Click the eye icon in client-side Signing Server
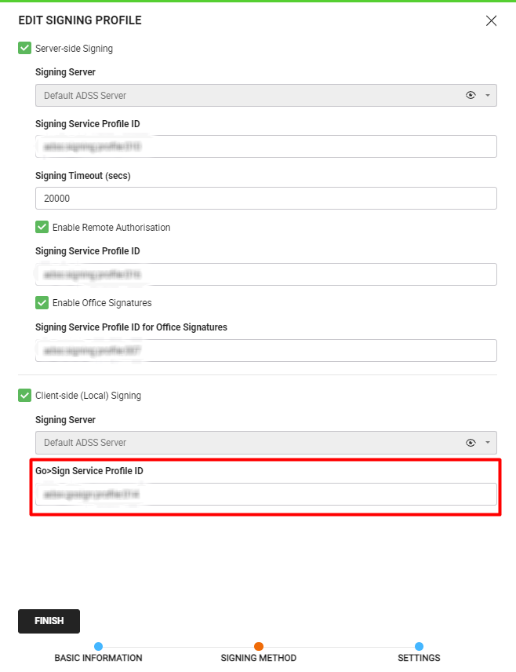This screenshot has height=672, width=516. 471,442
